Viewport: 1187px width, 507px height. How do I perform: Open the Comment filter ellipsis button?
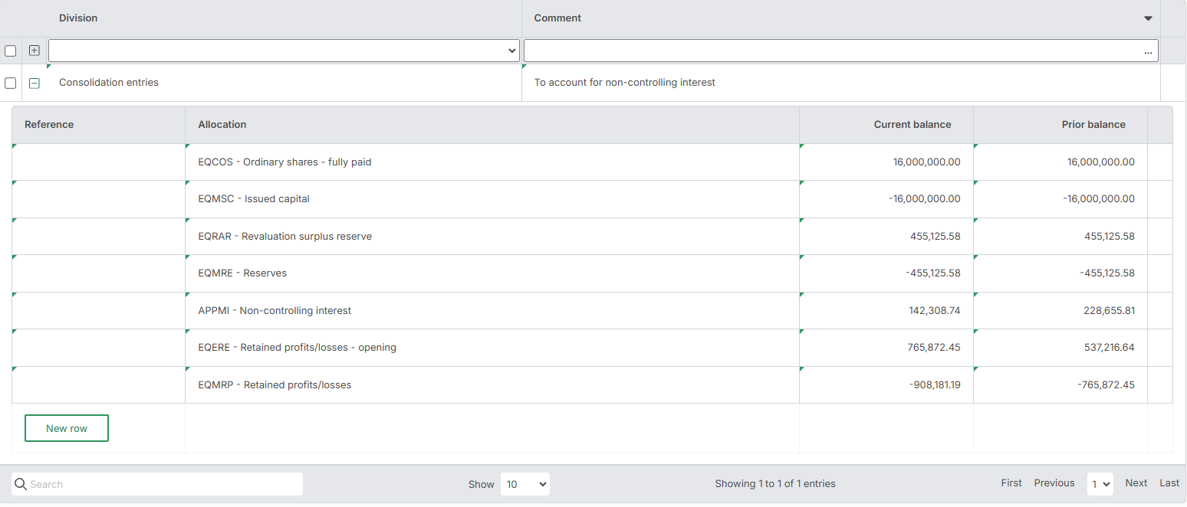point(1147,51)
